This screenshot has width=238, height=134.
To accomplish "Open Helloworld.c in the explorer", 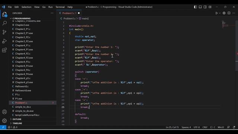I will point(22,86).
